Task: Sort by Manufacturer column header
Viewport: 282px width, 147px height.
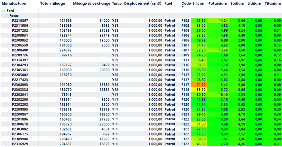Action: (x=14, y=3)
